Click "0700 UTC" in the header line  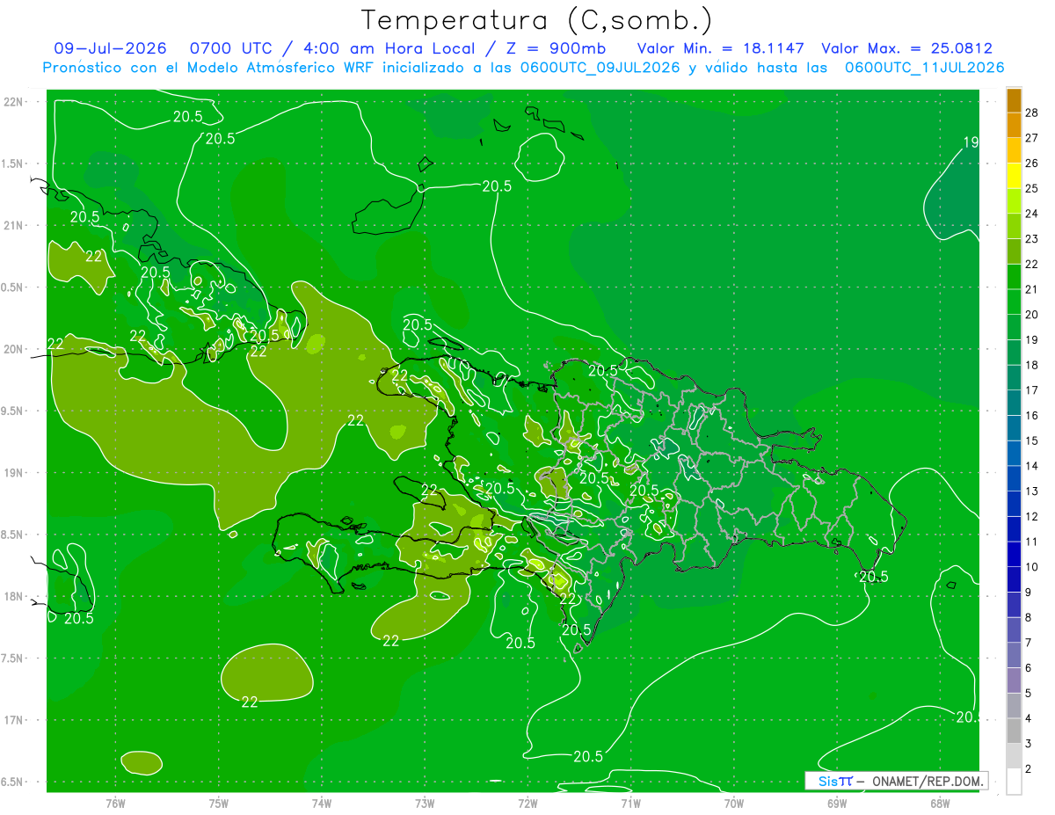coord(232,48)
